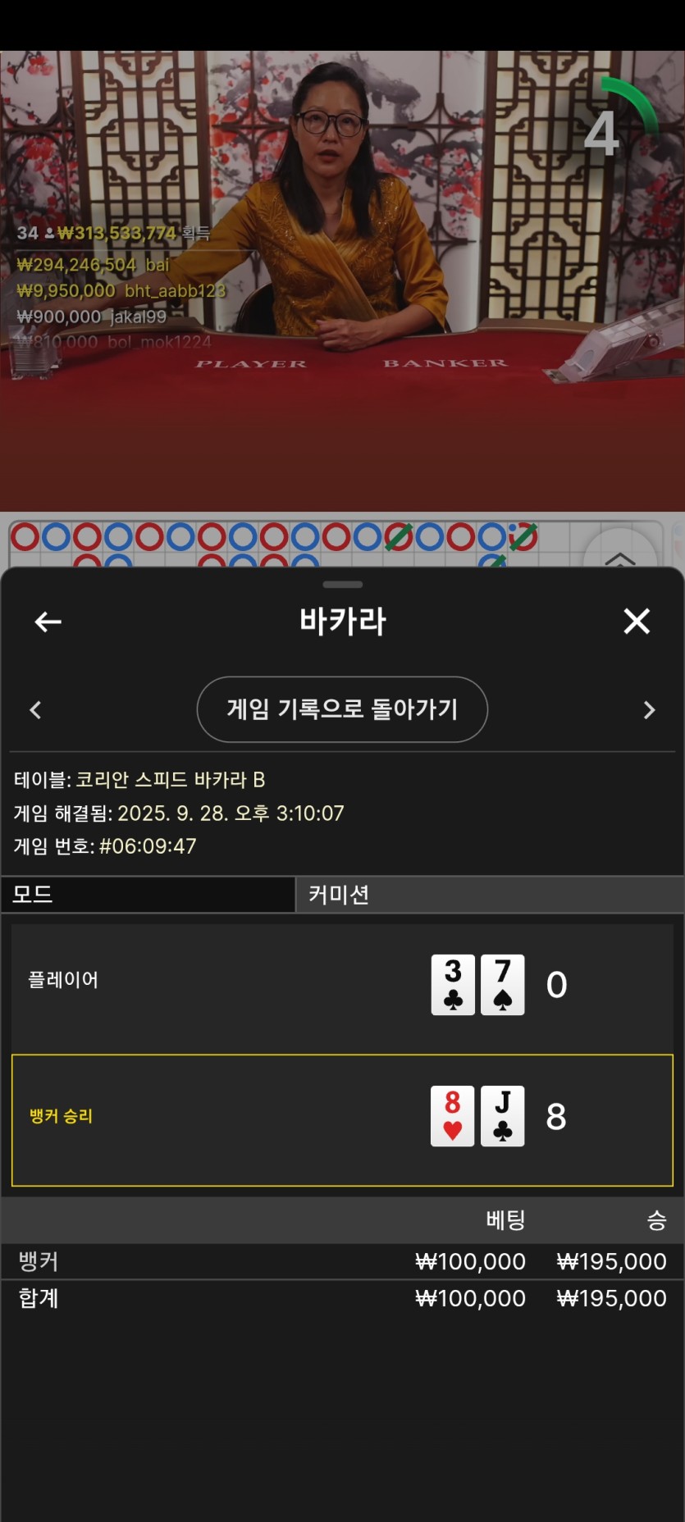The width and height of the screenshot is (685, 1522).
Task: Click 게임 기록으로 돌아가기 button
Action: tap(342, 709)
